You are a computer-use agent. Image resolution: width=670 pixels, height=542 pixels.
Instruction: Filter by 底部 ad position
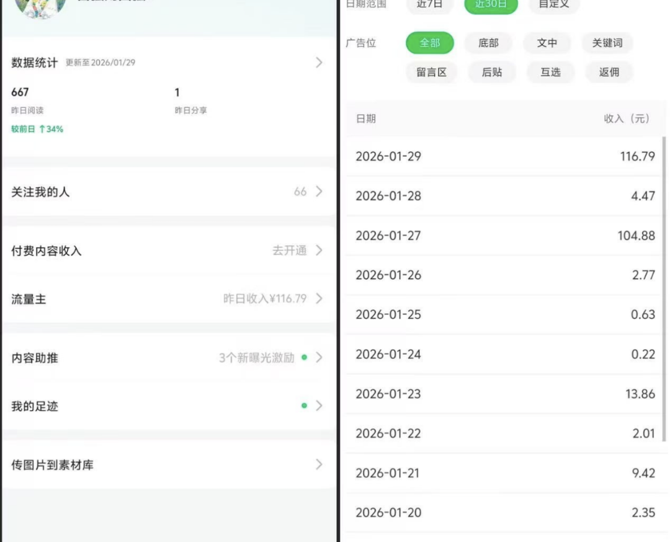488,43
